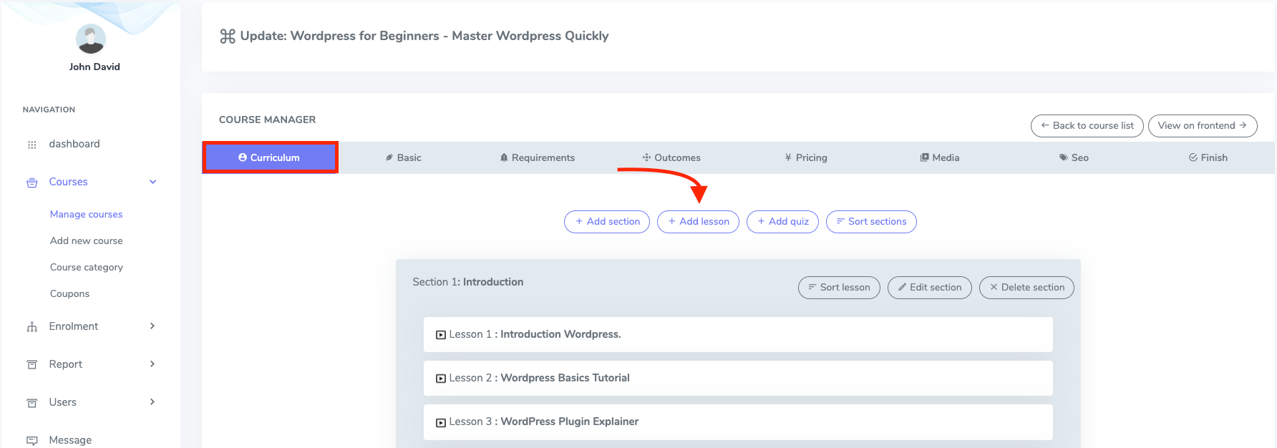Expand the Enrolment submenu arrow
The height and width of the screenshot is (448, 1277).
[x=152, y=326]
